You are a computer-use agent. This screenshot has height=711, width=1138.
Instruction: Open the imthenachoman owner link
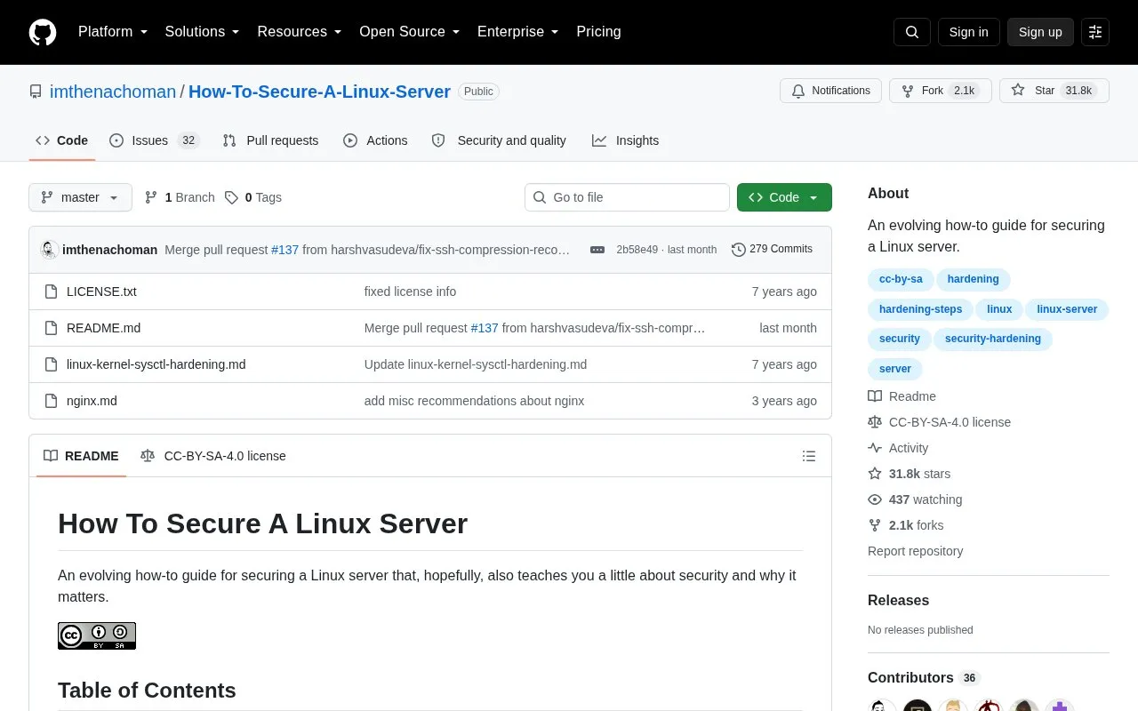click(113, 92)
